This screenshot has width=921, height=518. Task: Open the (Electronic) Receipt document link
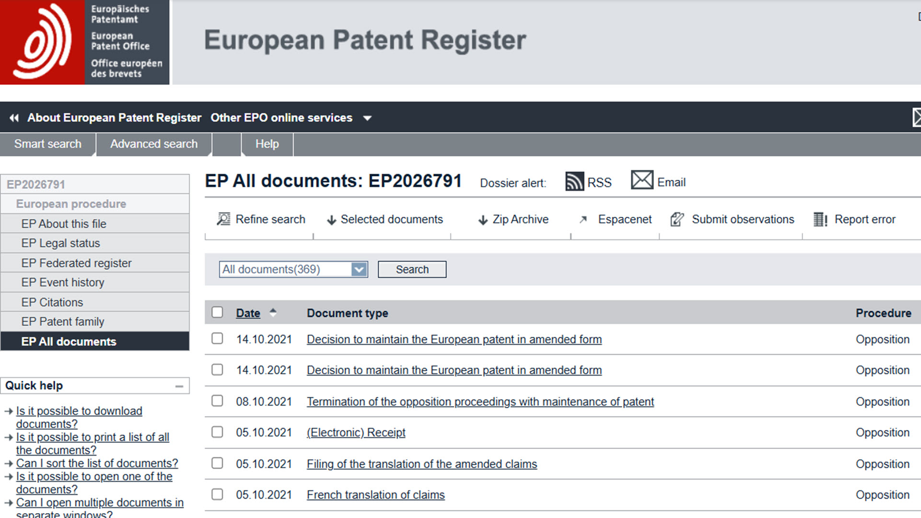(x=356, y=433)
